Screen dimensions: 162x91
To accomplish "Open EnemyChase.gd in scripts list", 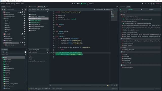I will coord(35,20).
